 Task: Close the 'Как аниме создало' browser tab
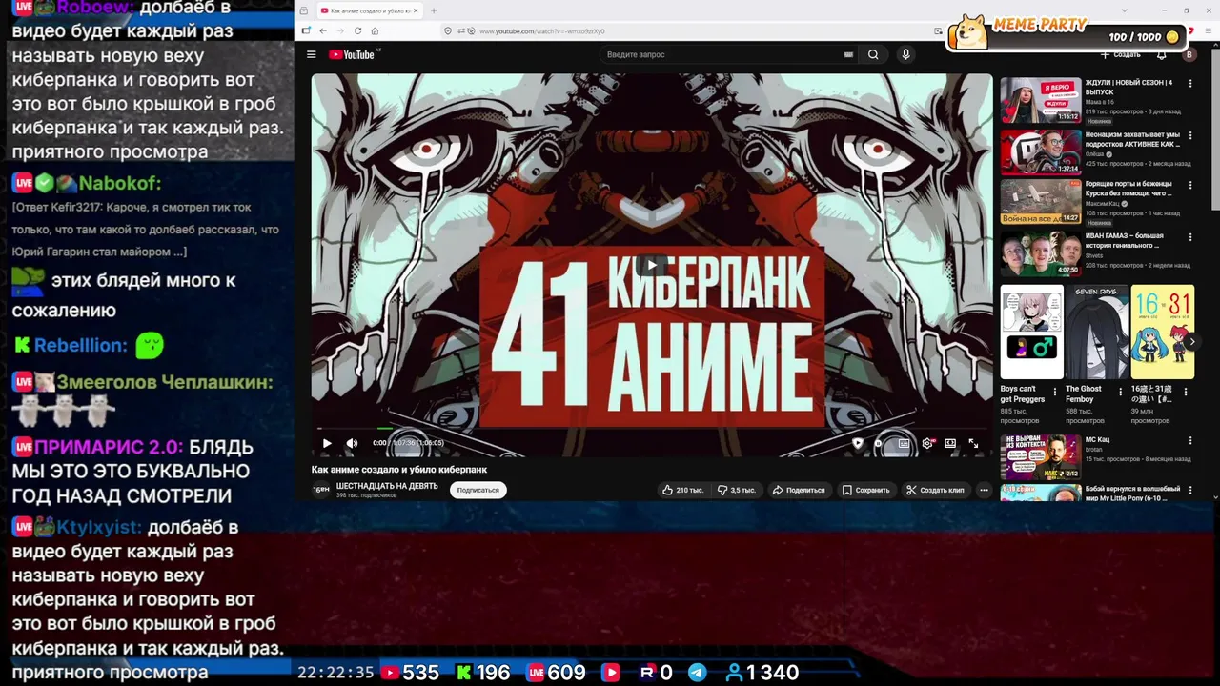[x=416, y=10]
